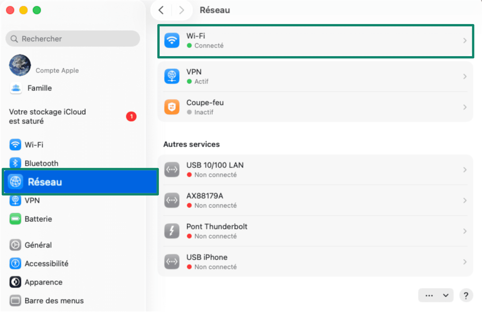This screenshot has width=482, height=312.
Task: Open the Accessibilité settings icon
Action: 15,263
